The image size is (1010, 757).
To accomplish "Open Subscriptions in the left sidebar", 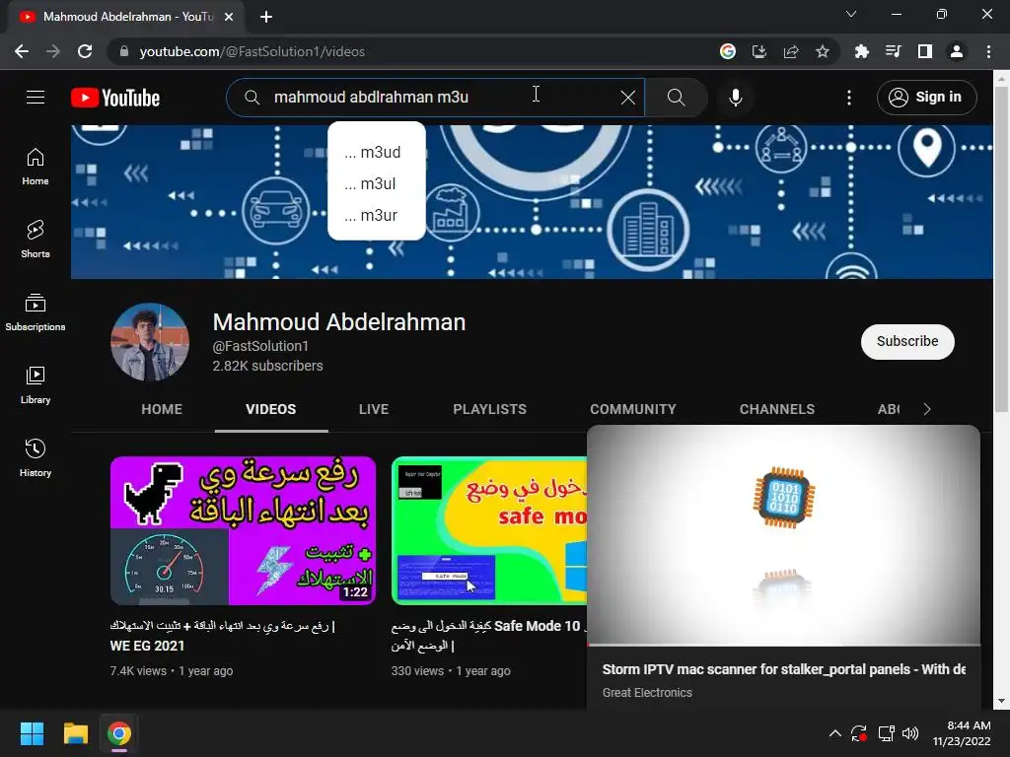I will [36, 312].
